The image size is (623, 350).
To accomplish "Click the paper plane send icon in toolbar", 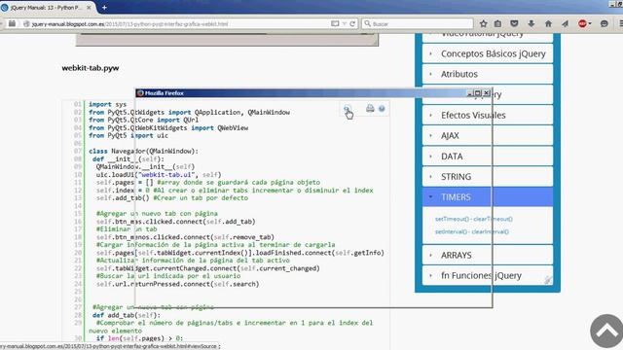I will (565, 23).
